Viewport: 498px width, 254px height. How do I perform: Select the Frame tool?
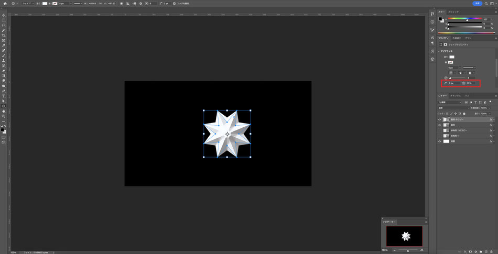point(4,40)
